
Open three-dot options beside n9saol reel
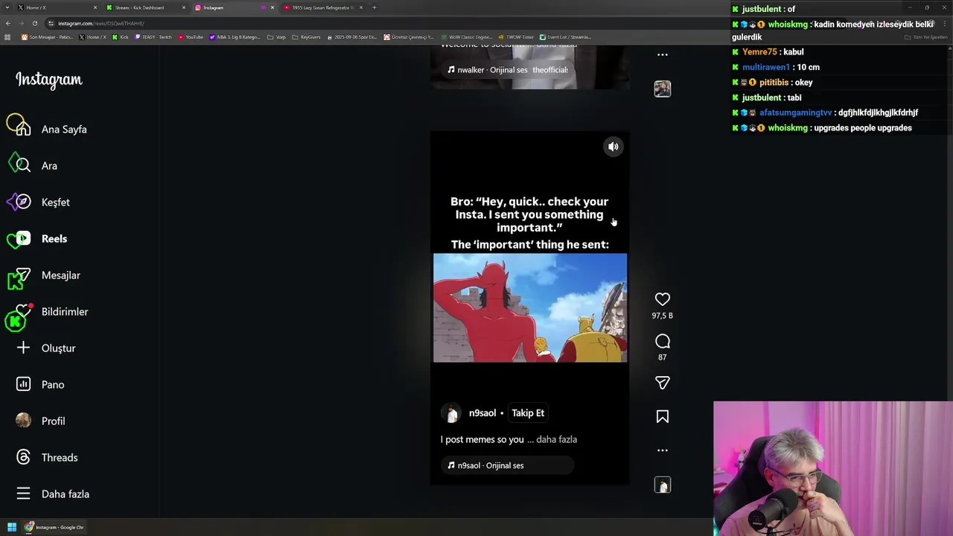(x=662, y=450)
